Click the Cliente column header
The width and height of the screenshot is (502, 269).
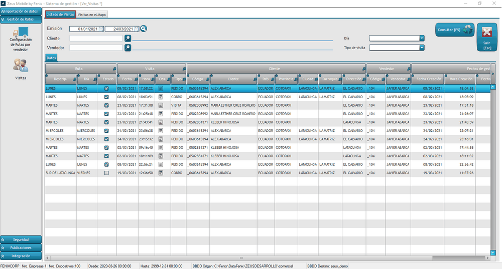(x=234, y=79)
